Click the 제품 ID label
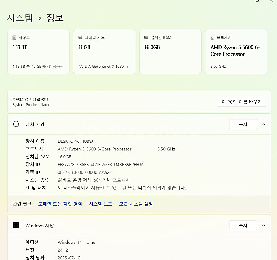The width and height of the screenshot is (277, 260). (x=33, y=172)
